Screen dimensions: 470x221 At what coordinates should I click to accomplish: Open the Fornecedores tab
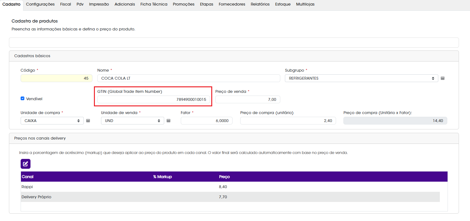pos(232,4)
